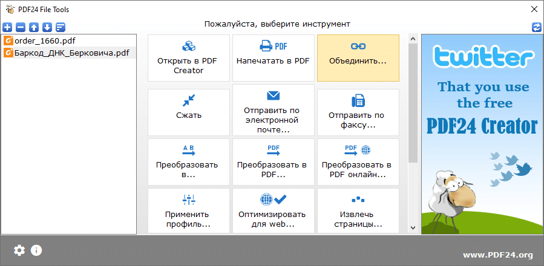Select Баркод_ДНК_Берковича.pdf in the file list
Screen dimensions: 544x266
[x=71, y=53]
